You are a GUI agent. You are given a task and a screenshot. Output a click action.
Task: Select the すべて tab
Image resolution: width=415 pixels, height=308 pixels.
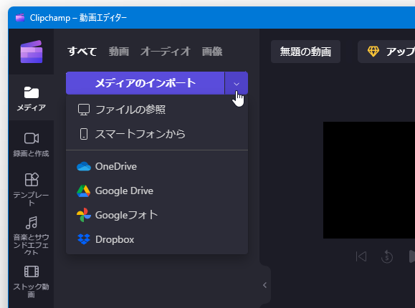pyautogui.click(x=82, y=52)
